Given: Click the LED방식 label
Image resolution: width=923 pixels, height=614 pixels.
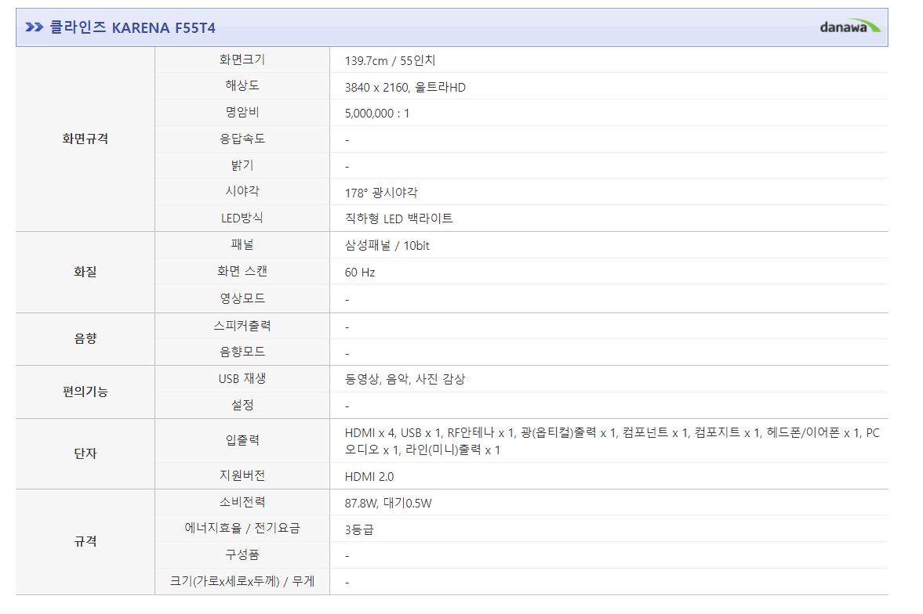Looking at the screenshot, I should point(242,219).
